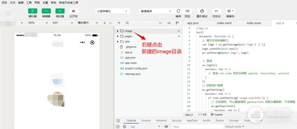The image size is (297, 129).
Task: Open the 文件 menu
Action: (x=13, y=3)
